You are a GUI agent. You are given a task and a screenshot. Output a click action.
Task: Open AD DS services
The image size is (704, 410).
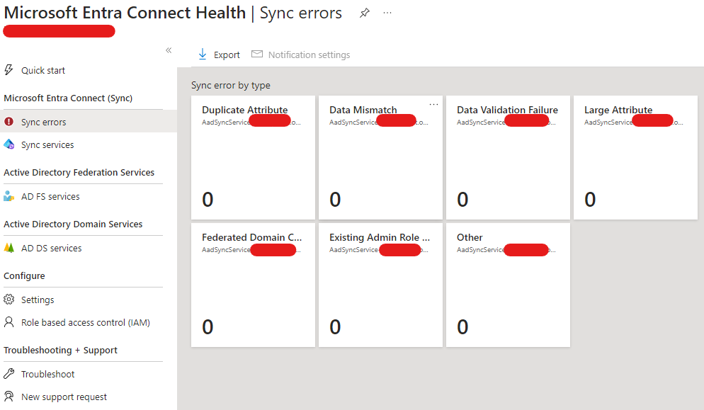click(x=51, y=249)
